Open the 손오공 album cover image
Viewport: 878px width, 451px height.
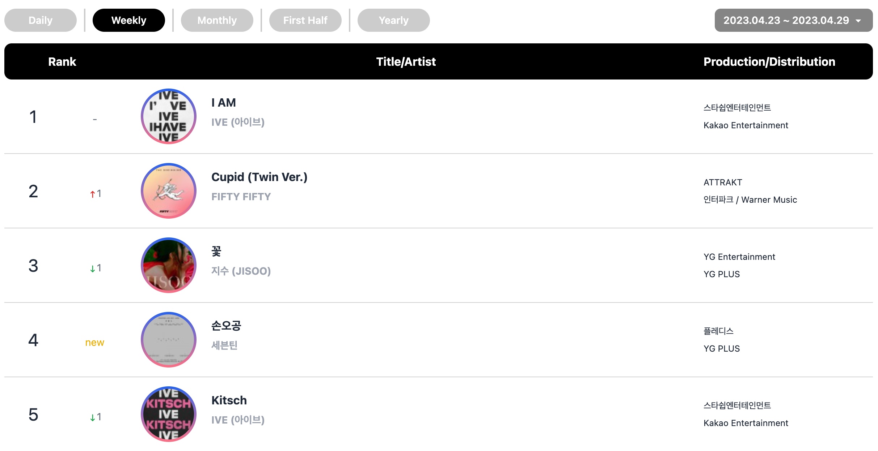pyautogui.click(x=168, y=340)
